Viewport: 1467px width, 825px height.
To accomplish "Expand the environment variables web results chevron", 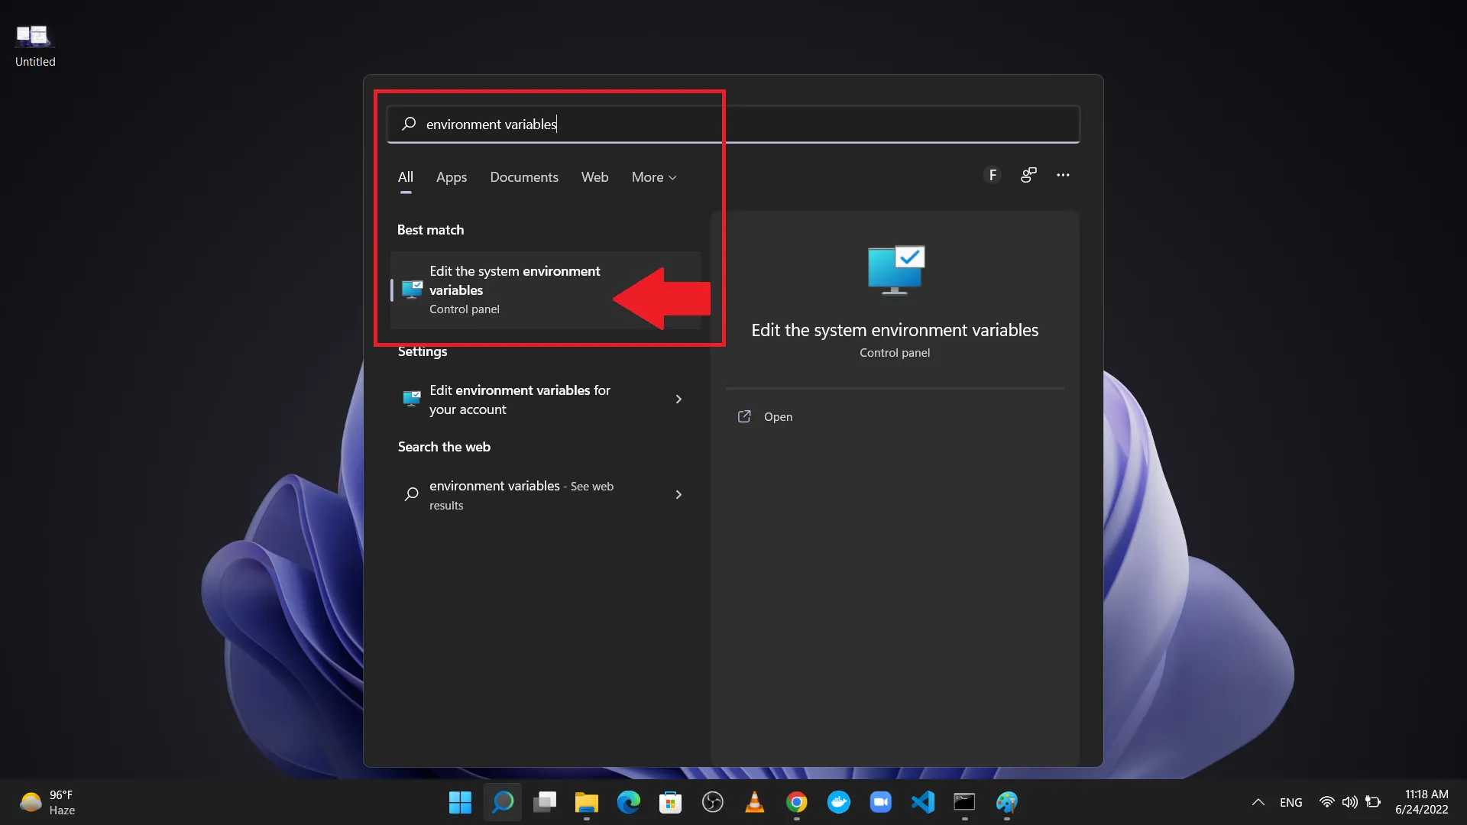I will tap(678, 495).
